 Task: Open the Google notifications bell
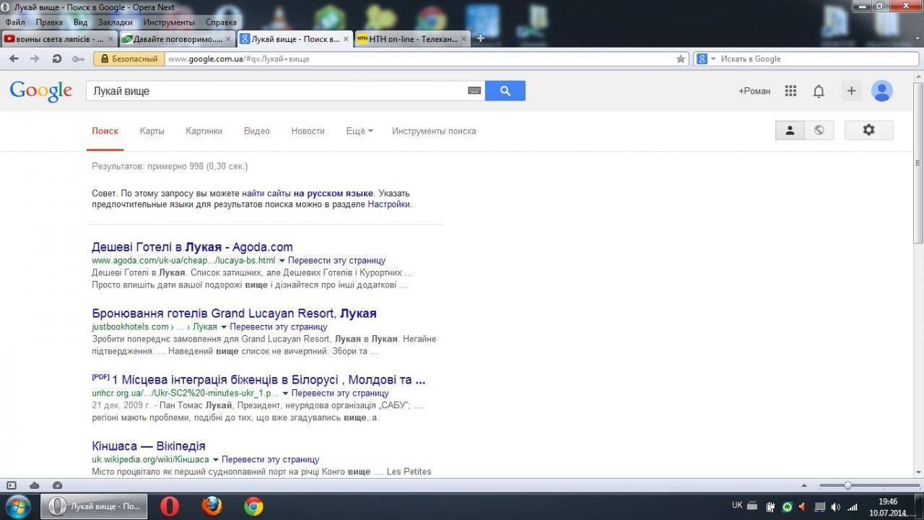click(x=819, y=91)
